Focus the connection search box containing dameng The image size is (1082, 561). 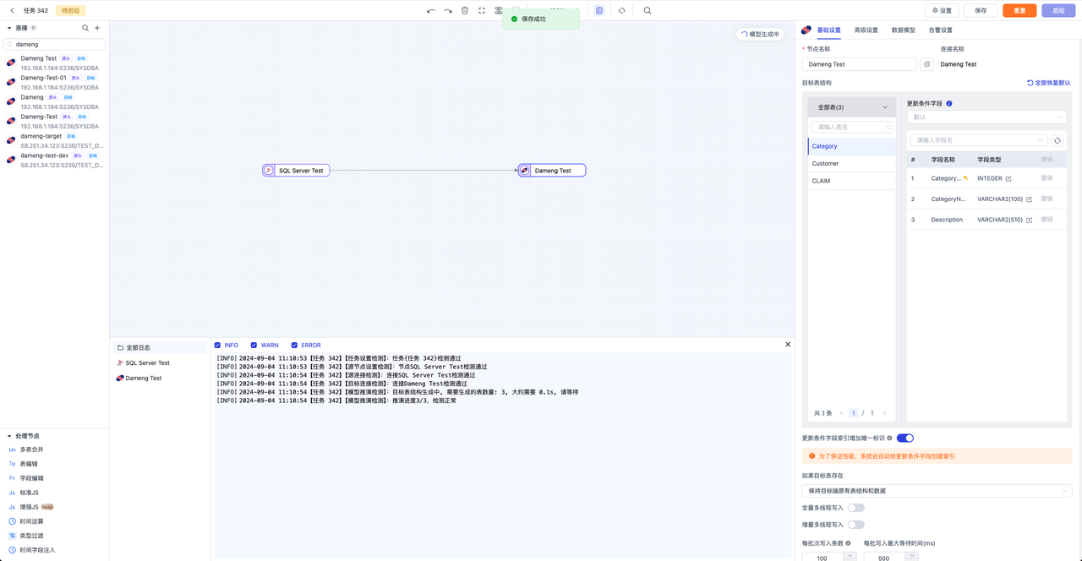[55, 44]
